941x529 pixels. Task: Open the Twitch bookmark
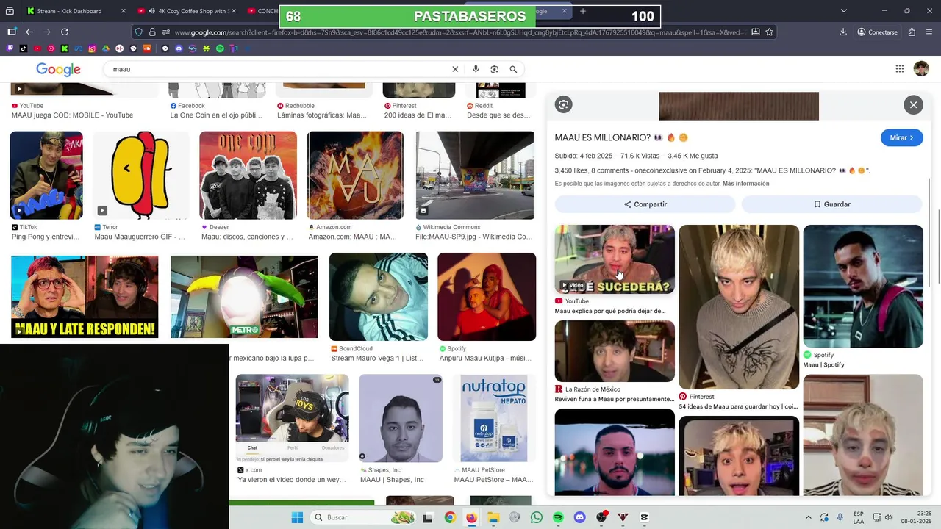pos(10,48)
